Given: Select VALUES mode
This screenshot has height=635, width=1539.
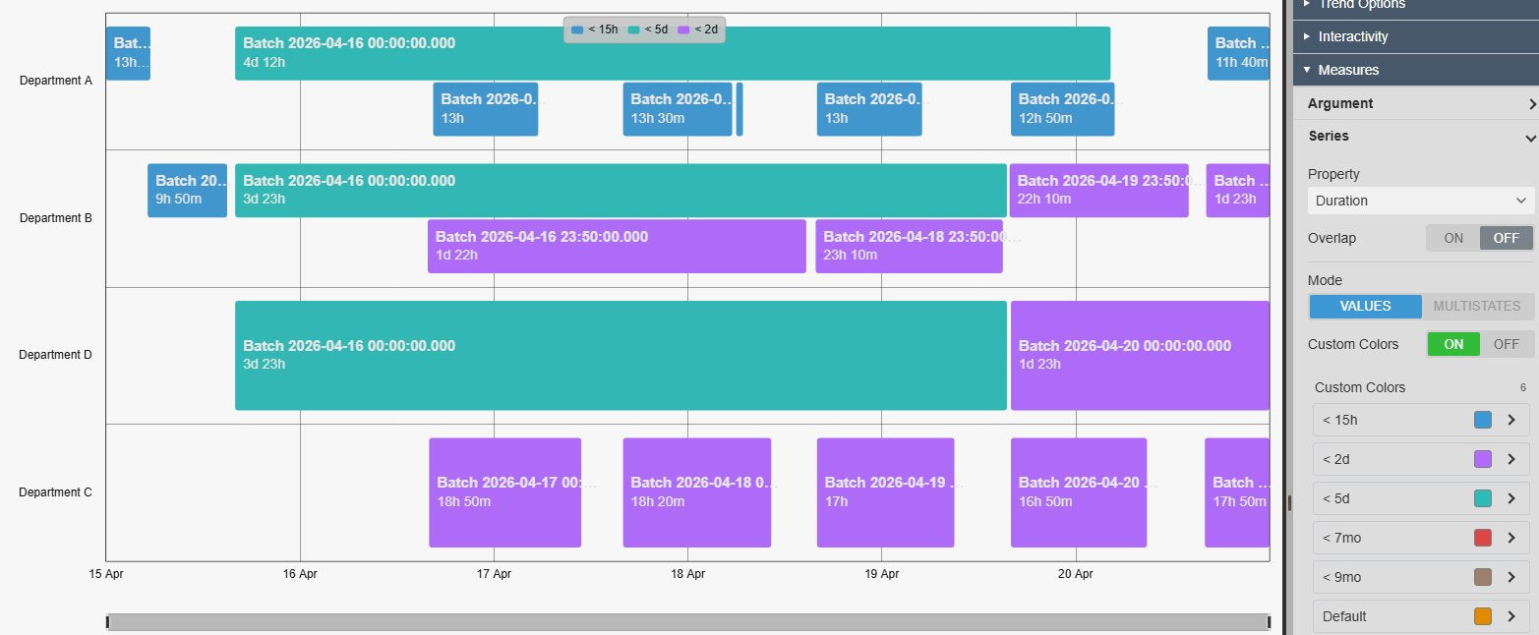Looking at the screenshot, I should pyautogui.click(x=1365, y=307).
